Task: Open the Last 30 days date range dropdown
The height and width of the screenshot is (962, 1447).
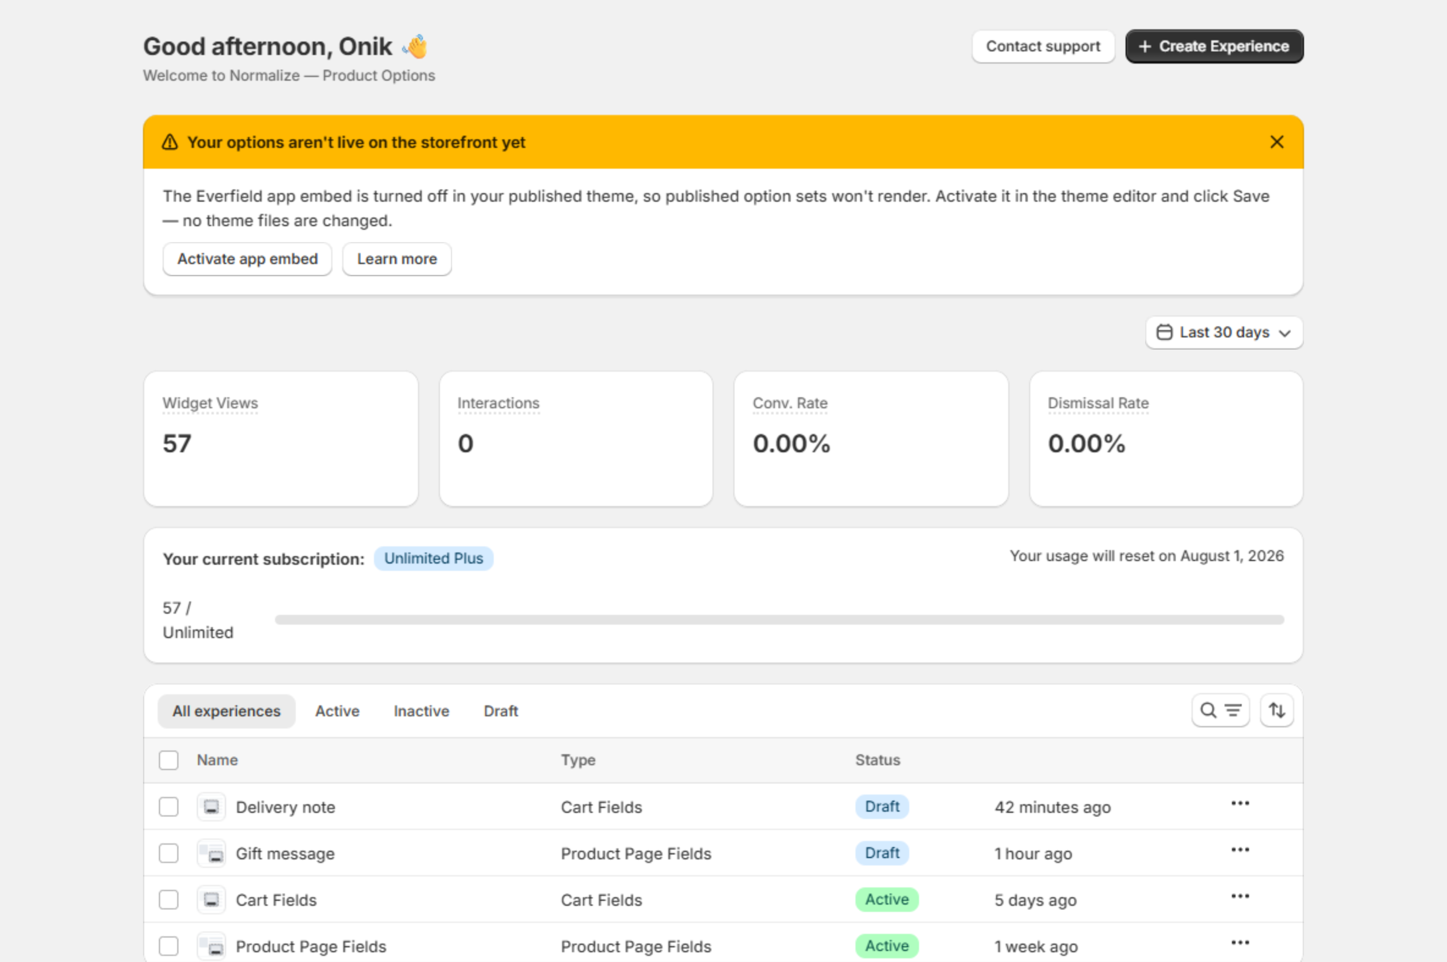Action: click(1224, 332)
